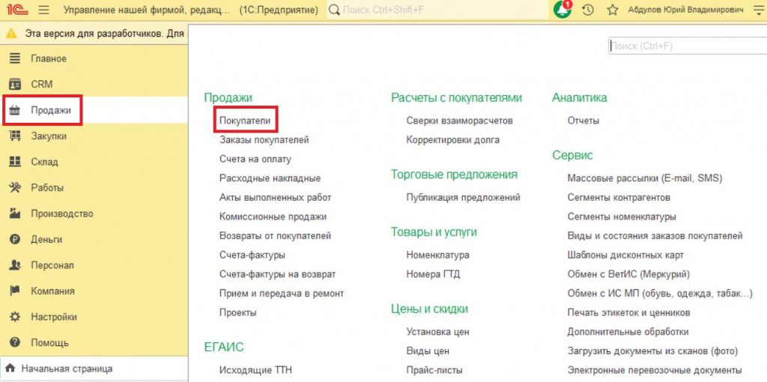
Task: Open Обмен с ВетИС (Меркурий)
Action: [x=628, y=274]
